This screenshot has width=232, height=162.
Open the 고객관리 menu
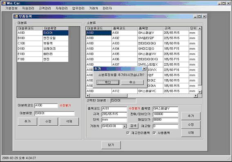45,8
